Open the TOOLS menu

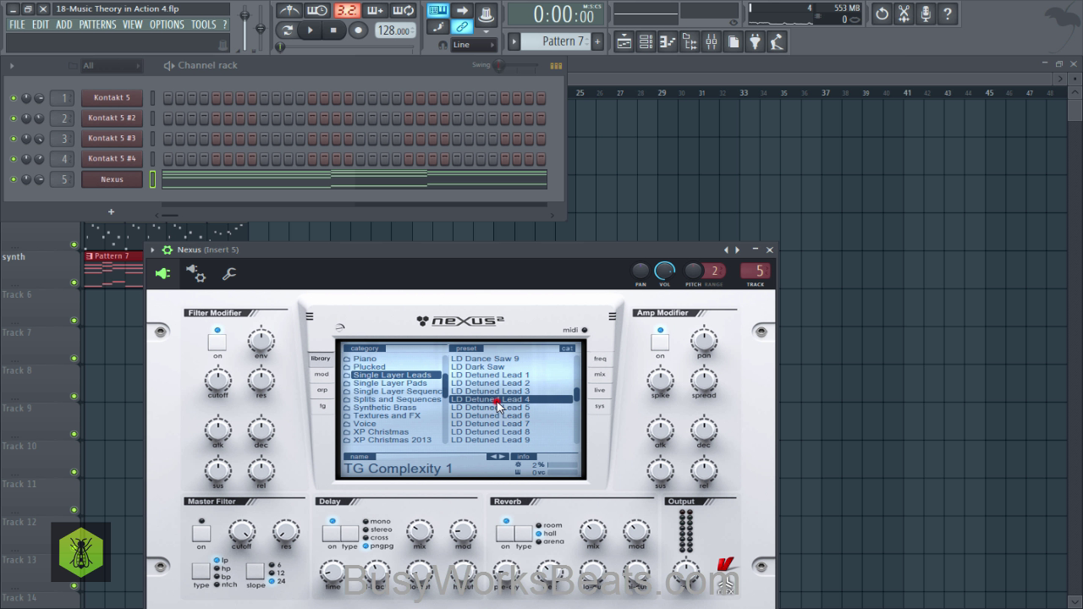[203, 25]
